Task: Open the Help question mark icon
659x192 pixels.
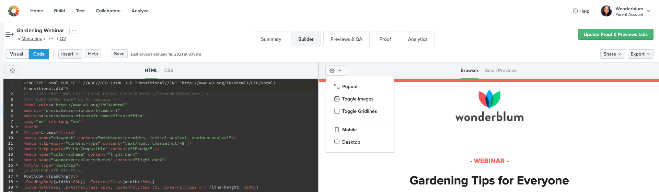Action: (575, 11)
